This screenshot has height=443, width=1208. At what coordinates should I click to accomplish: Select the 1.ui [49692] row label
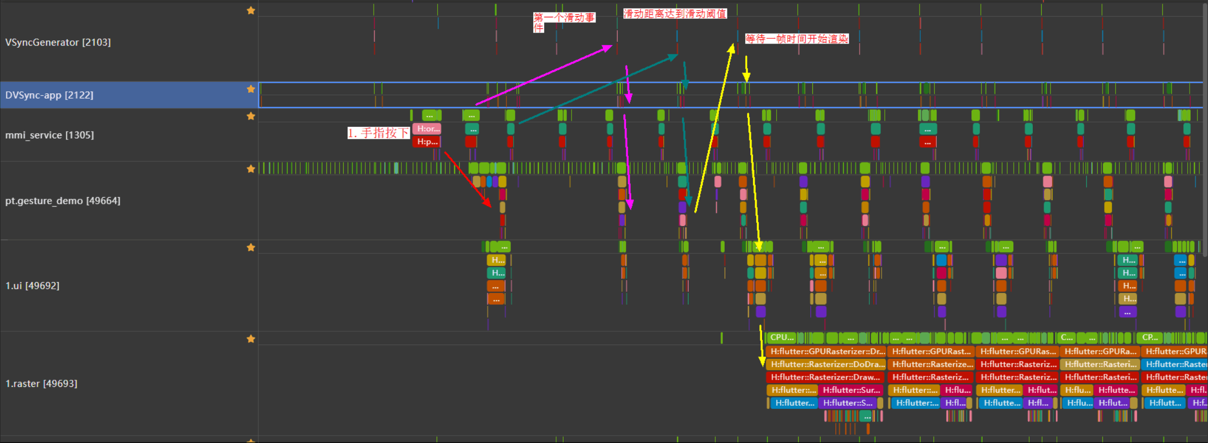click(32, 286)
